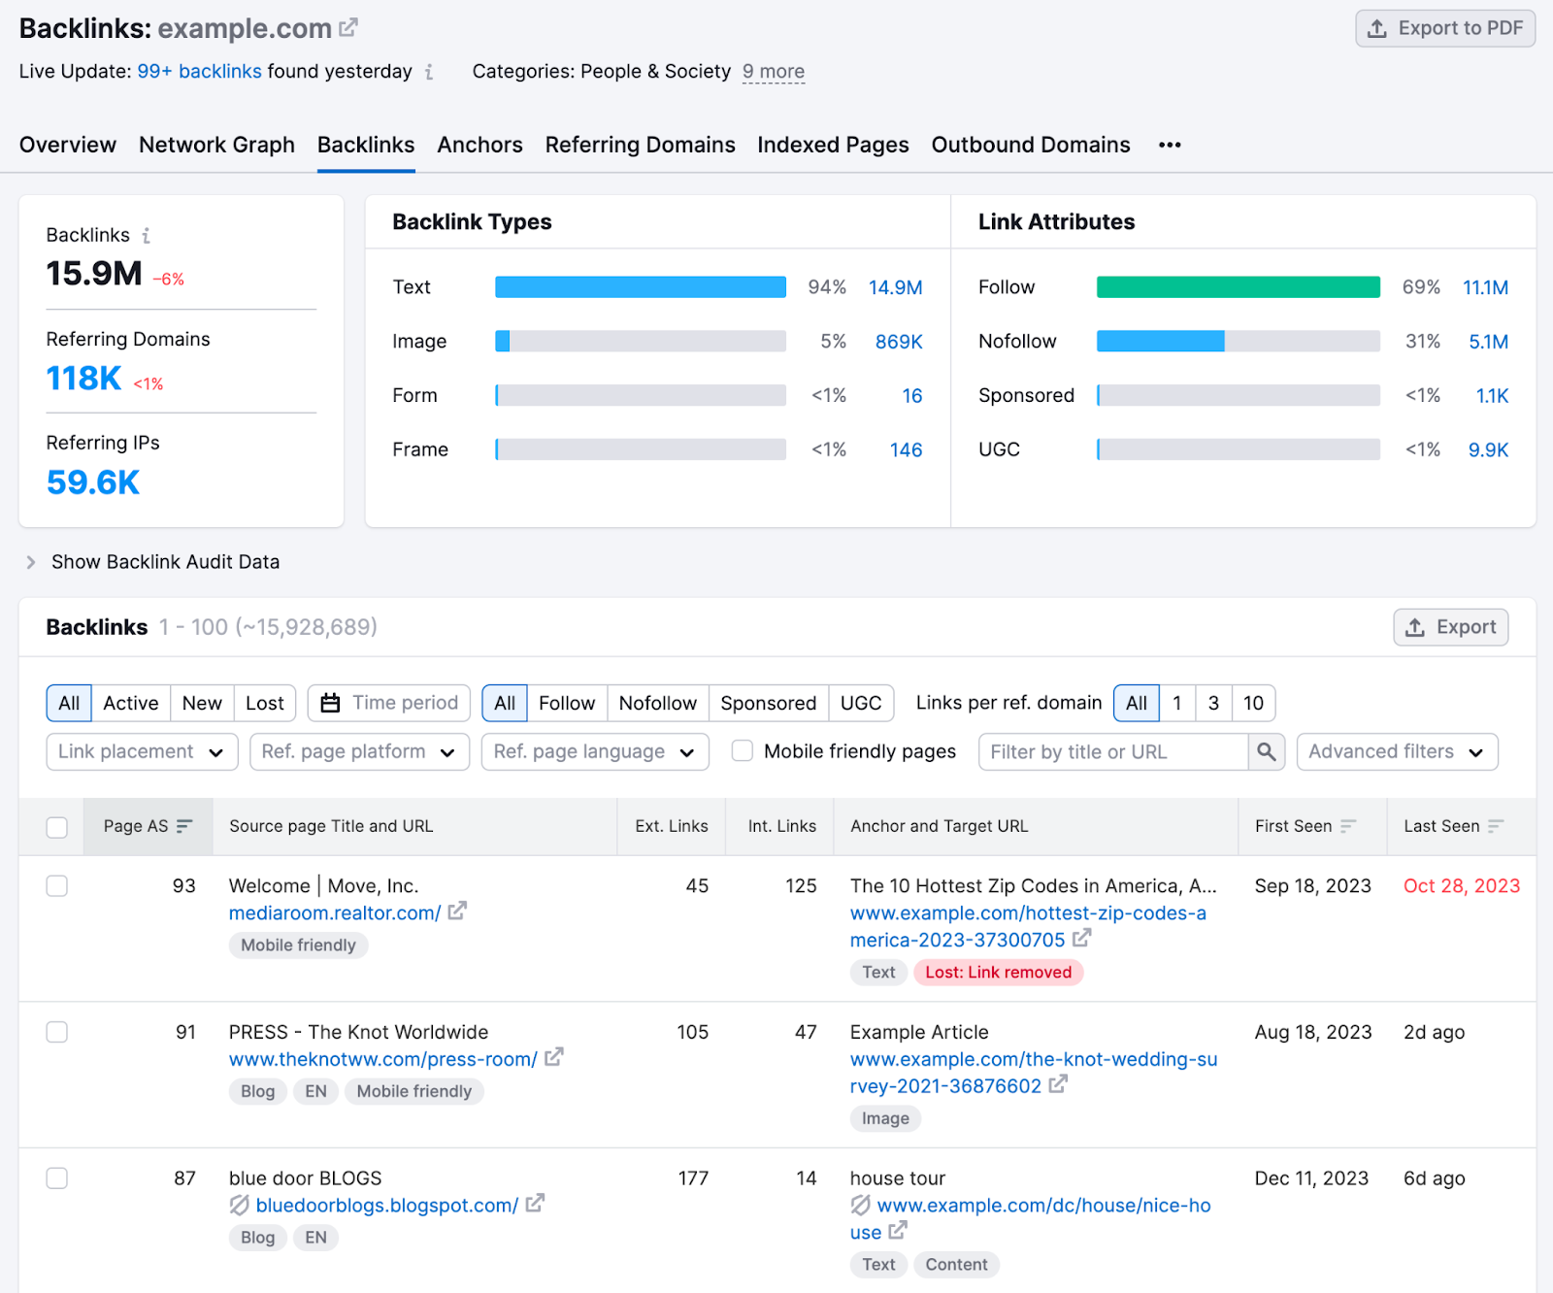This screenshot has height=1293, width=1553.
Task: Check the select-all checkbox in table header
Action: (x=56, y=826)
